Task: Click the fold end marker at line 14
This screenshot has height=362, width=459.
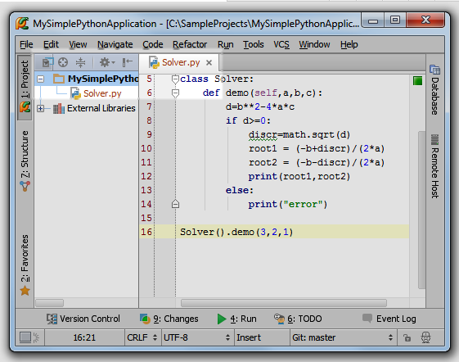Action: point(175,204)
